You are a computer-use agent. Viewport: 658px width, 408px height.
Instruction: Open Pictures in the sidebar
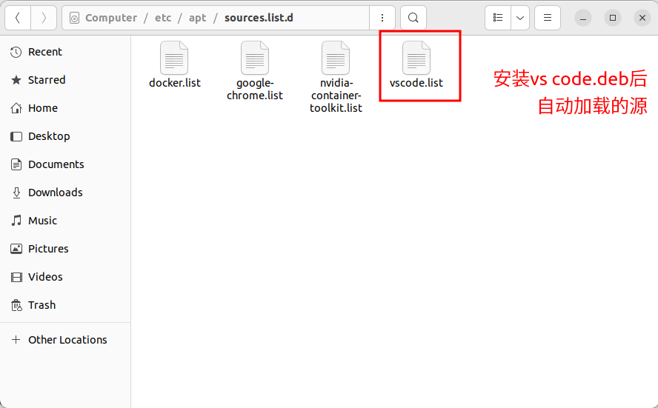click(65, 249)
